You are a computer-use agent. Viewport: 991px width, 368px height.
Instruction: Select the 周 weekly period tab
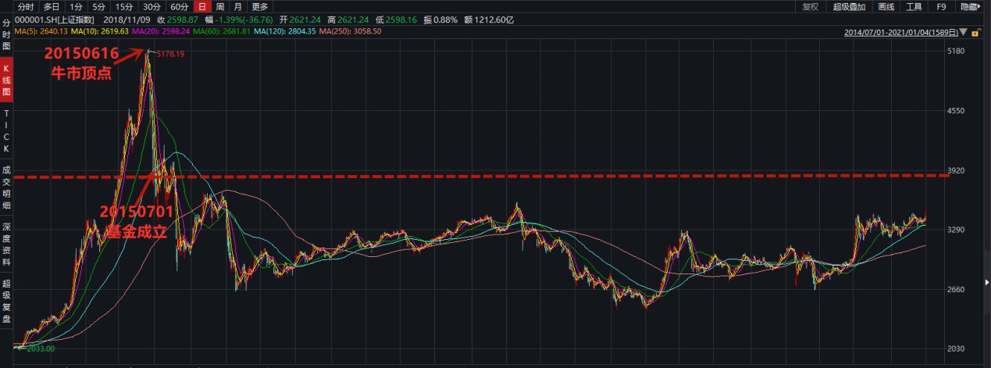click(x=220, y=7)
